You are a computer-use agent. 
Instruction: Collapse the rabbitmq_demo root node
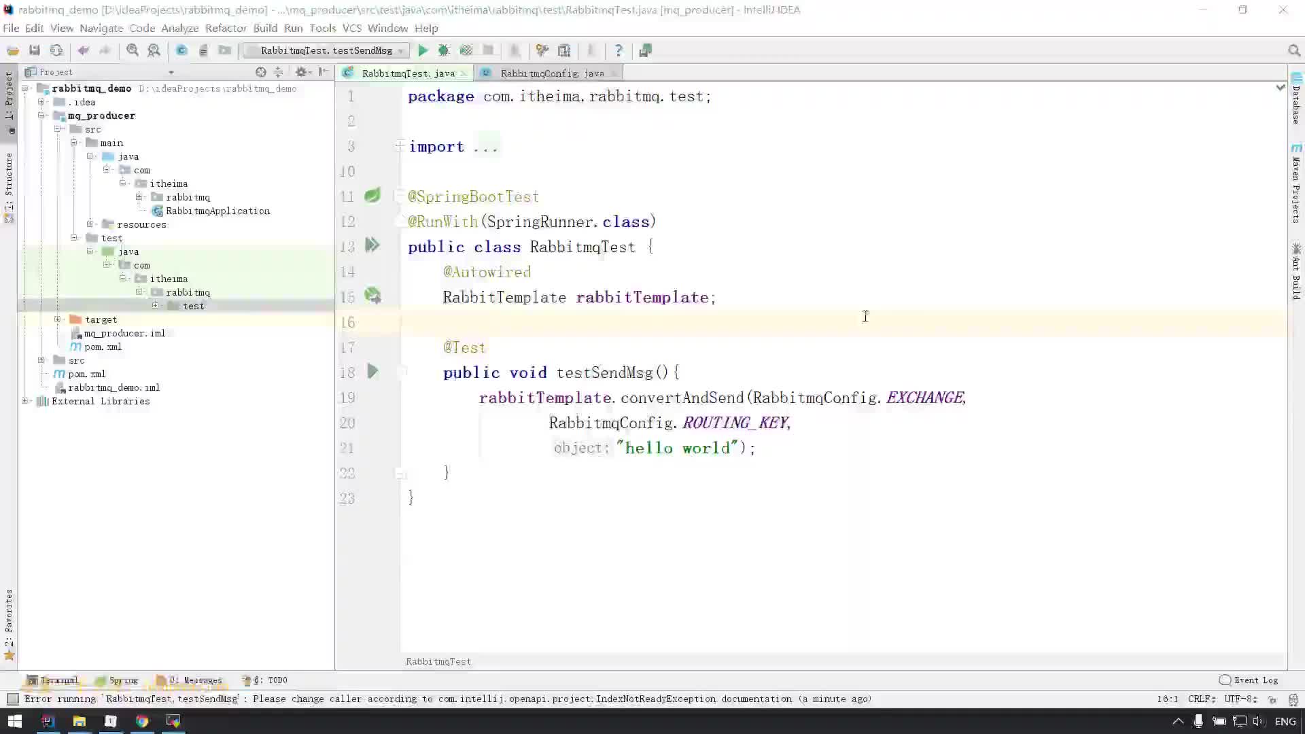(25, 88)
